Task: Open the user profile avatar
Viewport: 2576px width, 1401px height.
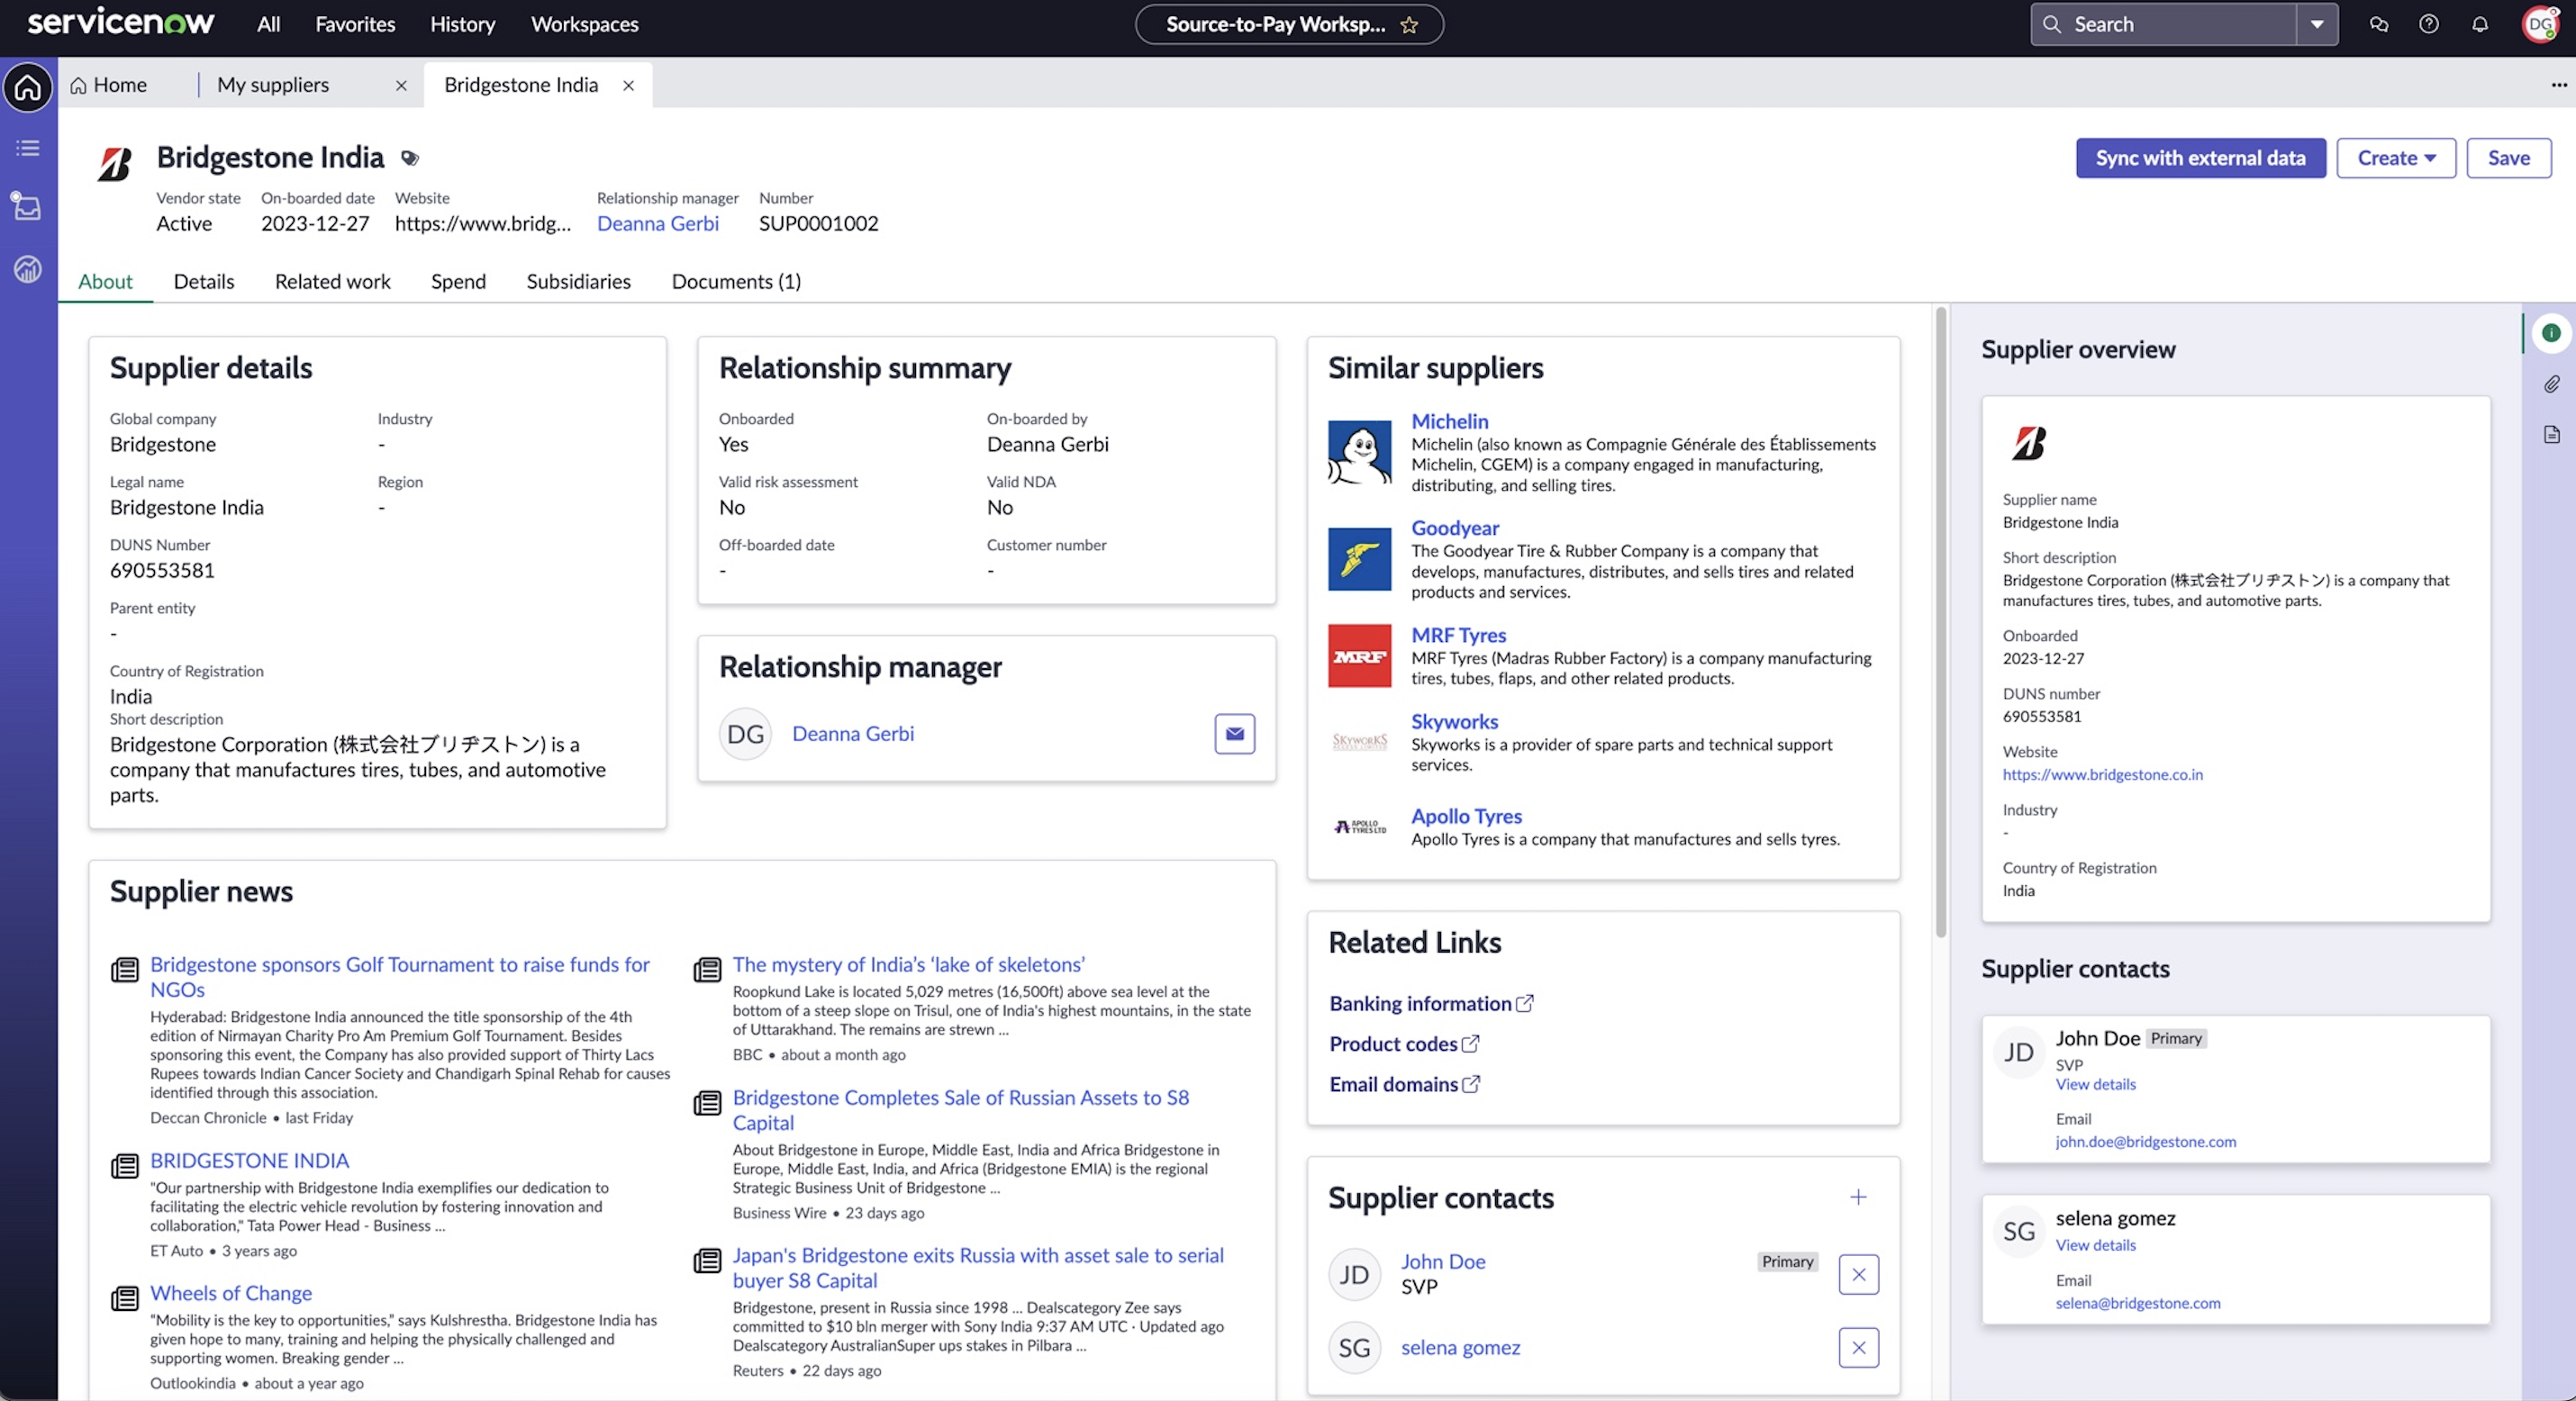Action: coord(2541,24)
